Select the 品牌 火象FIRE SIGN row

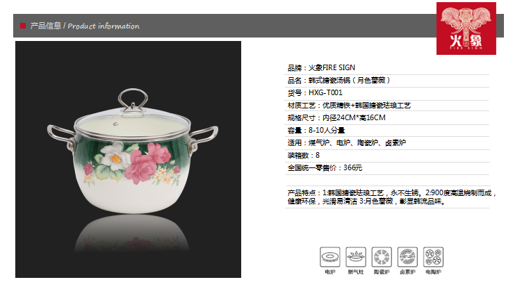[387, 68]
